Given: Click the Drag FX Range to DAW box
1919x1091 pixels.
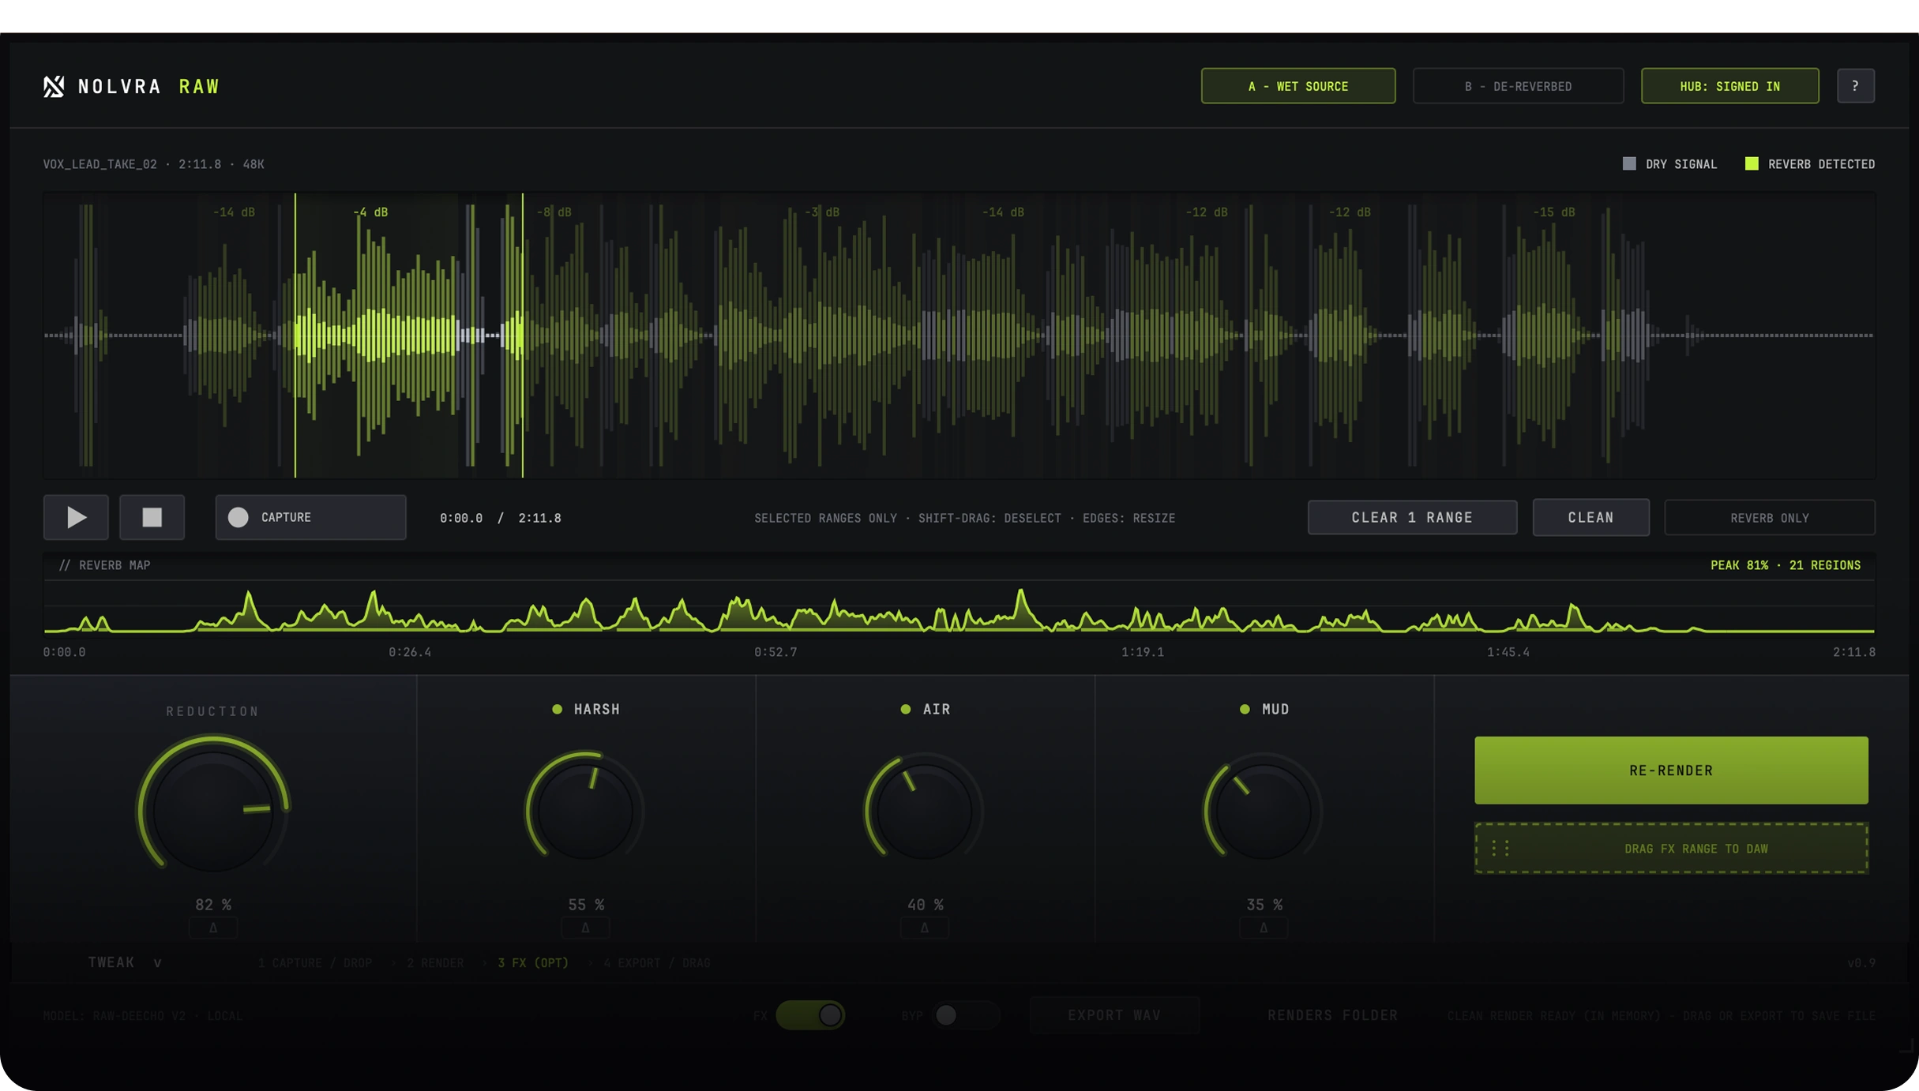Looking at the screenshot, I should pyautogui.click(x=1671, y=848).
